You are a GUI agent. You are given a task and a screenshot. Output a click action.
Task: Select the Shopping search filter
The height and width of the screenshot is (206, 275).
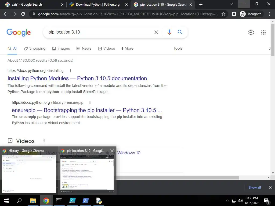(x=35, y=49)
